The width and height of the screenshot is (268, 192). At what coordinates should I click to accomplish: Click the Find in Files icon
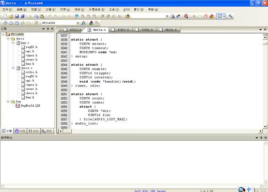click(127, 16)
